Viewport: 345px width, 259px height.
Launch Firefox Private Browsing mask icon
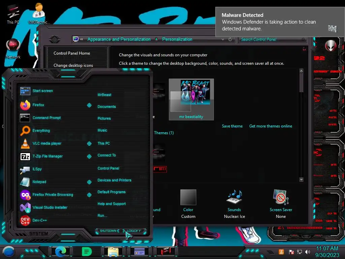coord(25,195)
